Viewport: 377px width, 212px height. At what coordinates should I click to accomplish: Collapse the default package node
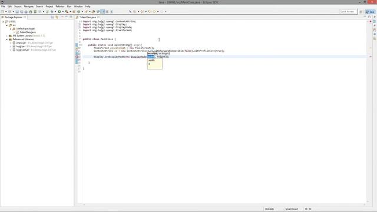click(x=11, y=29)
